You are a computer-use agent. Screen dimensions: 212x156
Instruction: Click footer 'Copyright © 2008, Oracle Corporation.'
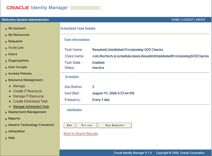coord(180,153)
